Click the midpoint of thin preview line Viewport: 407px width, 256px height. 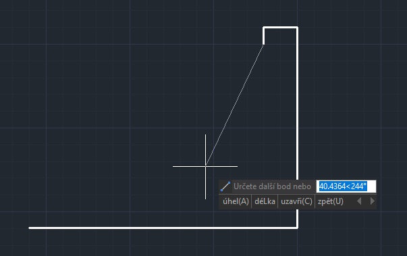pyautogui.click(x=235, y=105)
